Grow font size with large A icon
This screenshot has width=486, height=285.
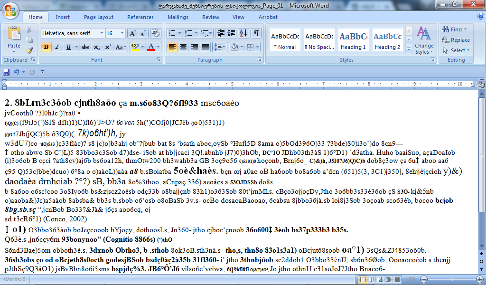tap(132, 33)
